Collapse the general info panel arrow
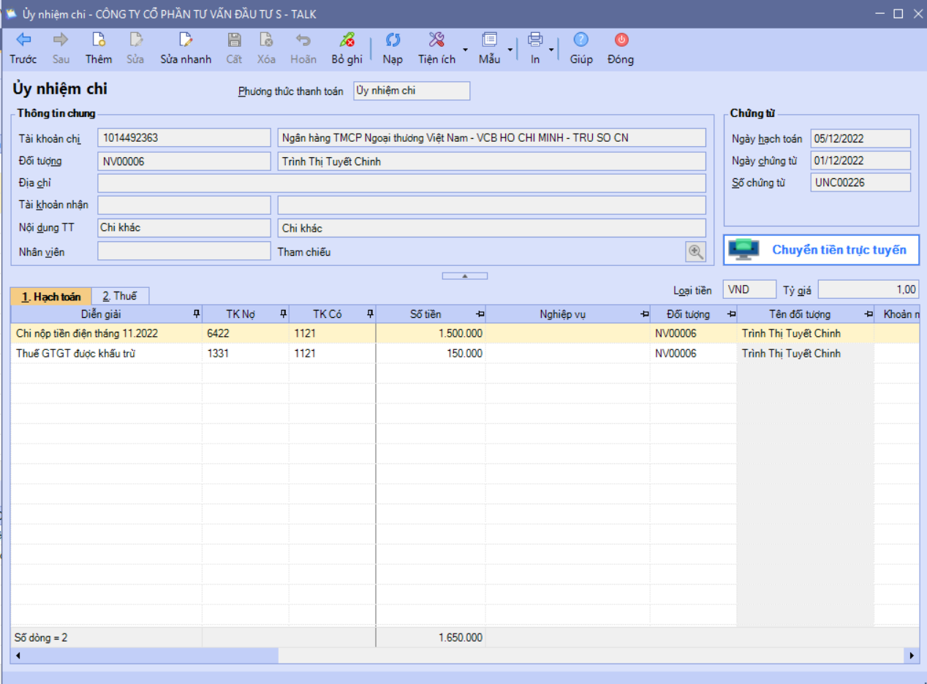This screenshot has width=927, height=684. point(464,276)
